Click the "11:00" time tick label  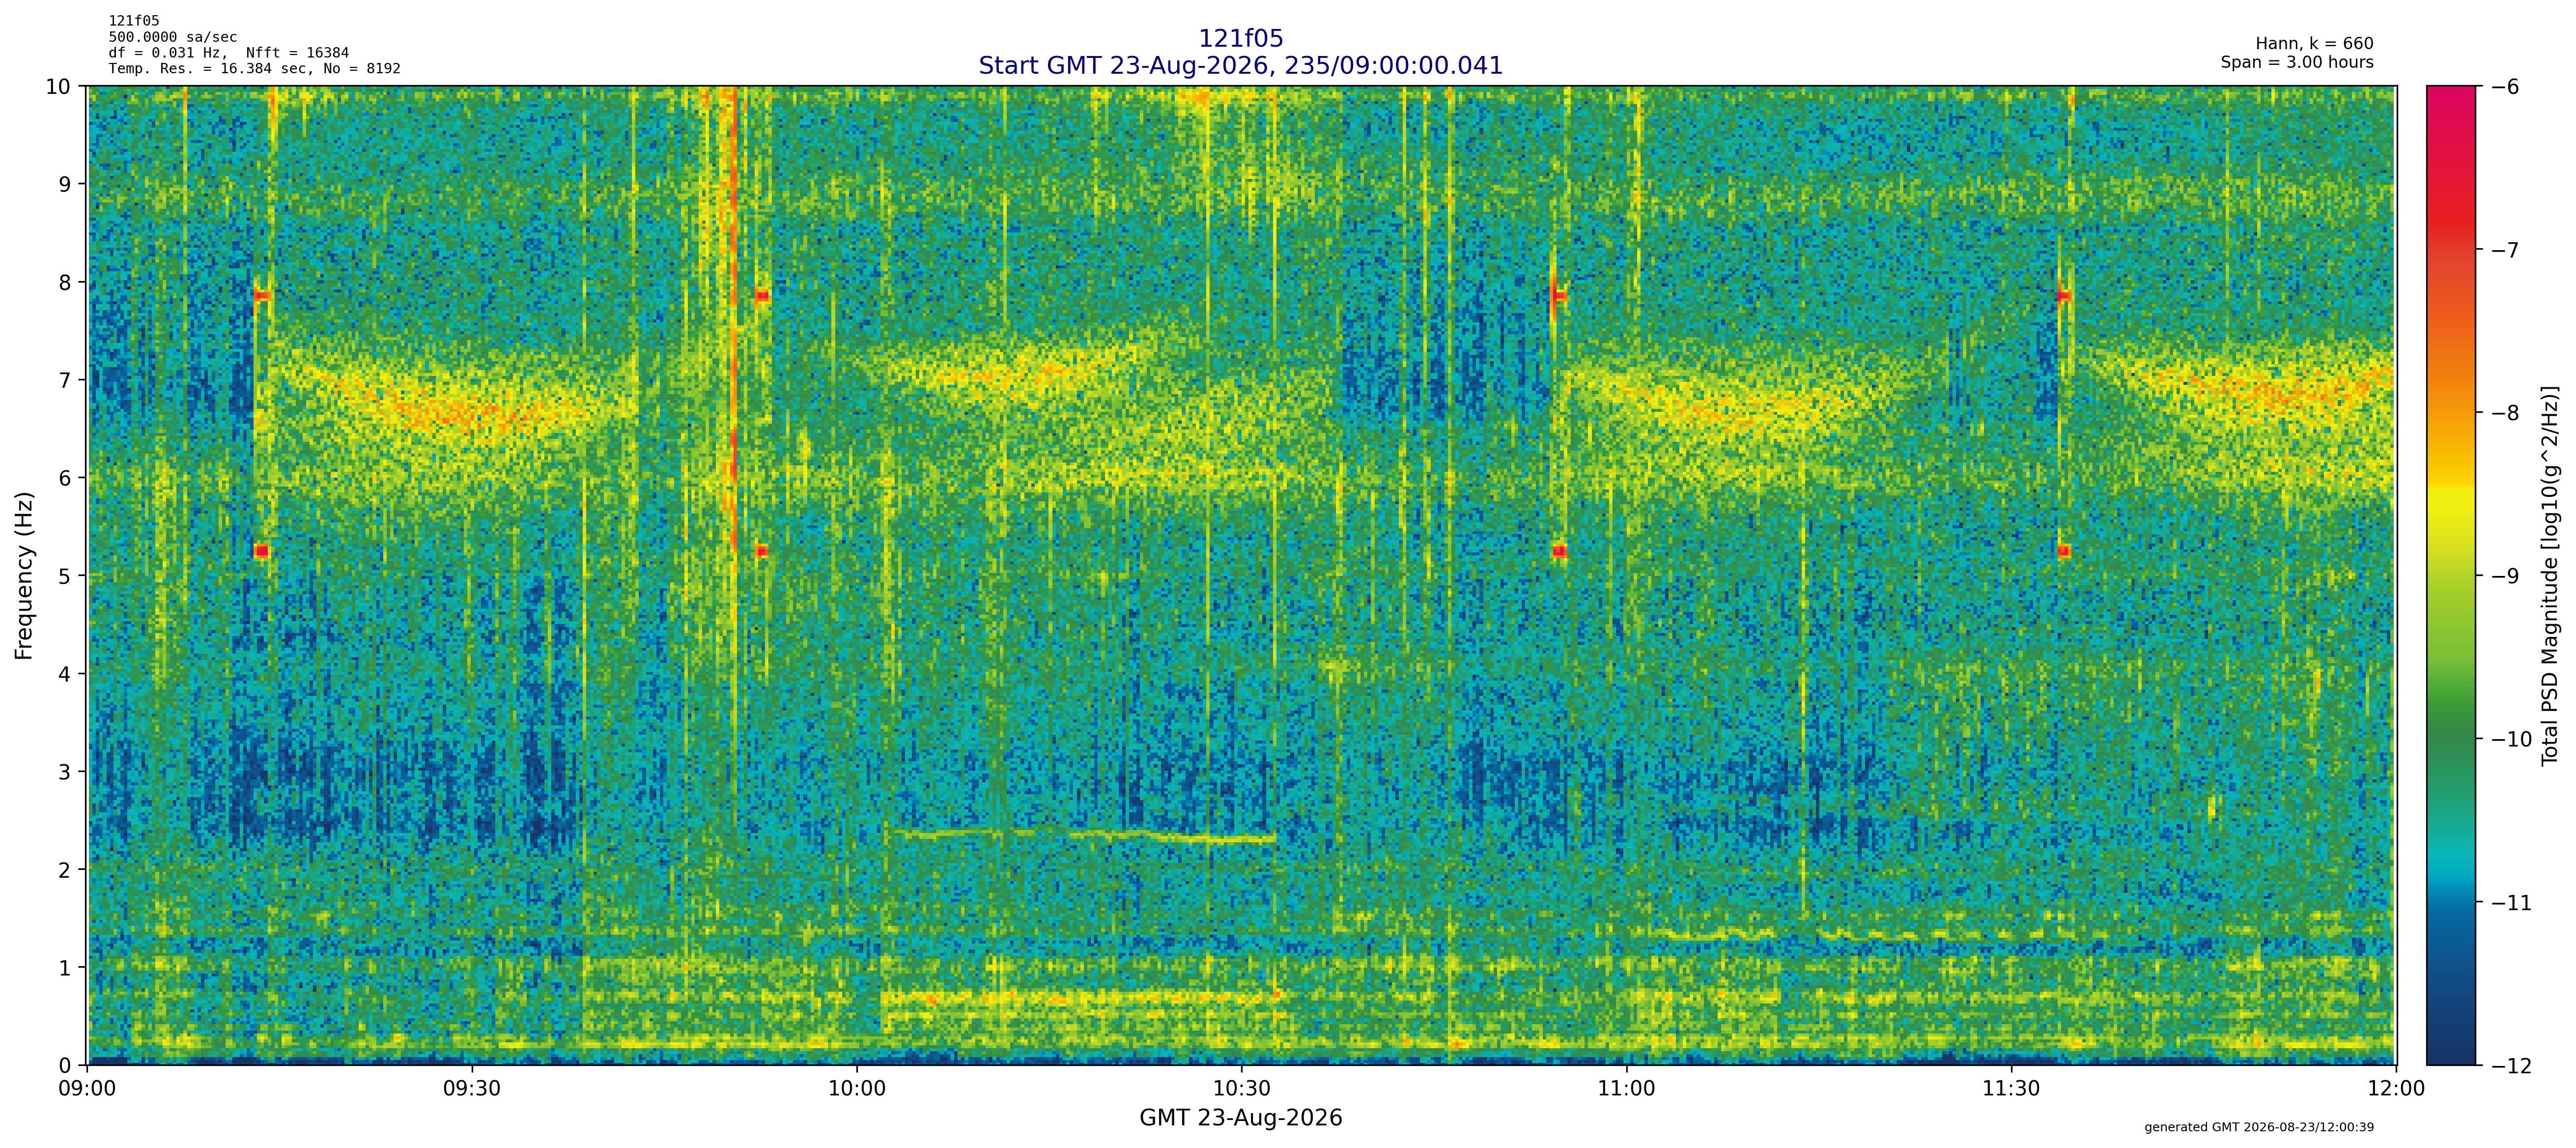click(x=1627, y=1089)
